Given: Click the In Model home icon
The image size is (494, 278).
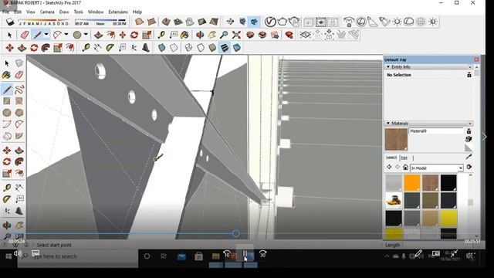Looking at the screenshot, I should [x=405, y=168].
